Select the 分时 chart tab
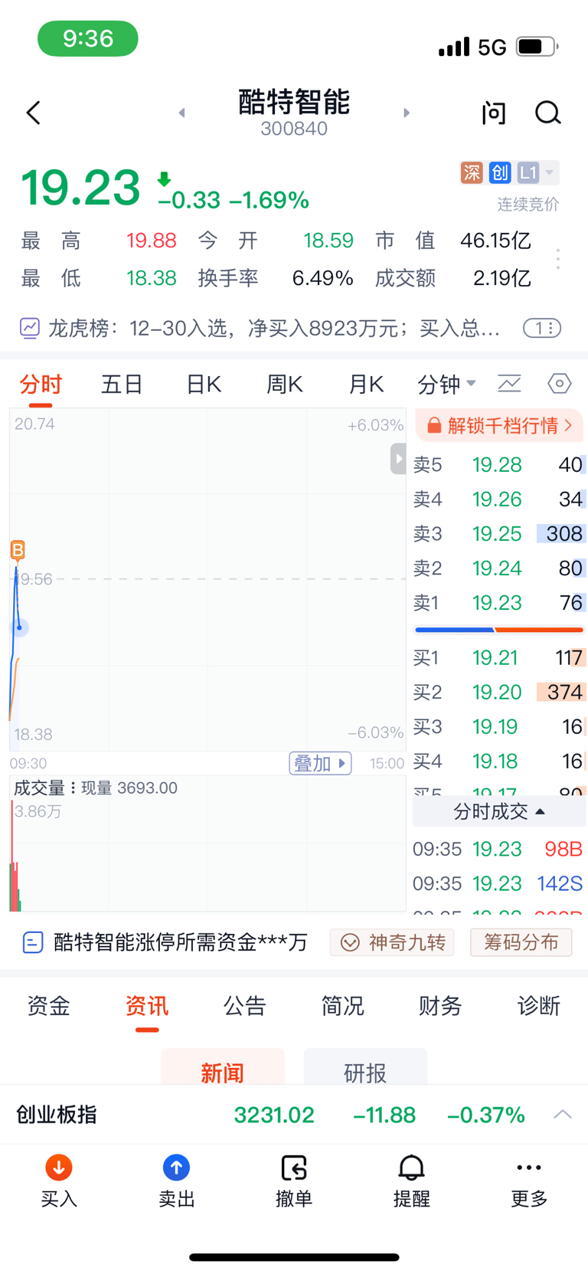The width and height of the screenshot is (588, 1274). coord(41,384)
